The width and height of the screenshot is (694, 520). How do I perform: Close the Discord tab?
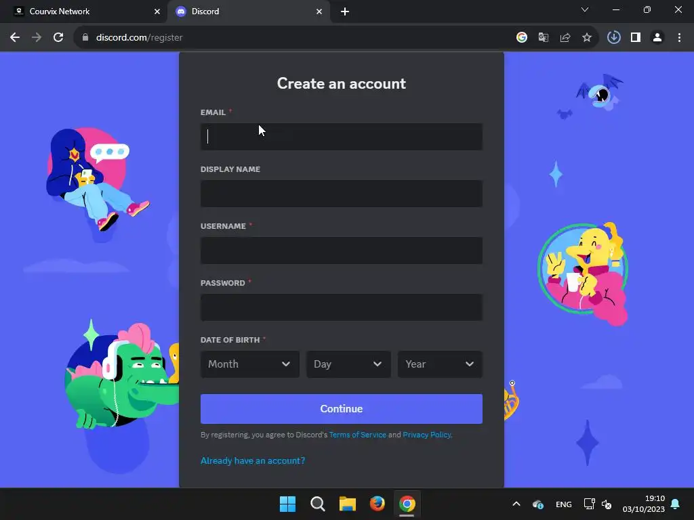pos(319,12)
